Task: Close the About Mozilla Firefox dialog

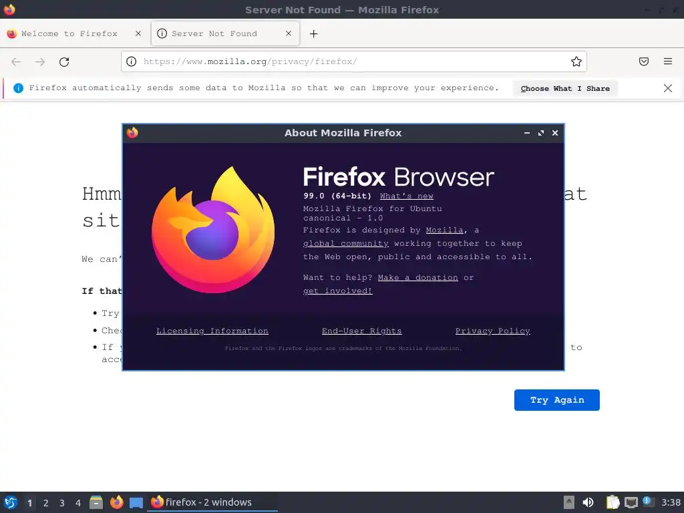Action: tap(555, 133)
